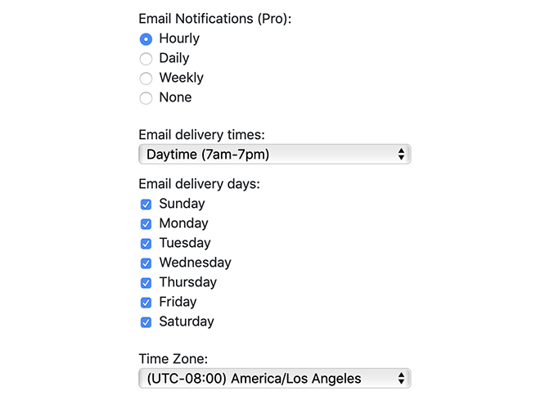Toggle the Monday delivery day
This screenshot has width=554, height=409.
[146, 224]
